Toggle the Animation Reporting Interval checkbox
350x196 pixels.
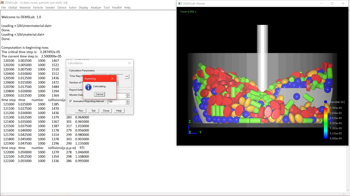pyautogui.click(x=71, y=101)
